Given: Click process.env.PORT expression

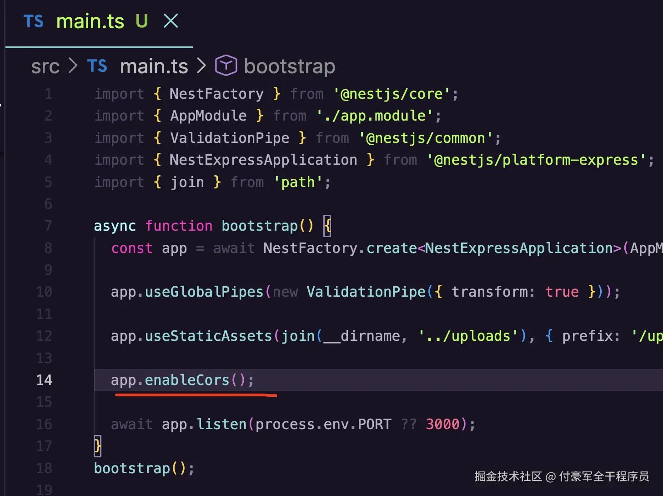Looking at the screenshot, I should 323,424.
